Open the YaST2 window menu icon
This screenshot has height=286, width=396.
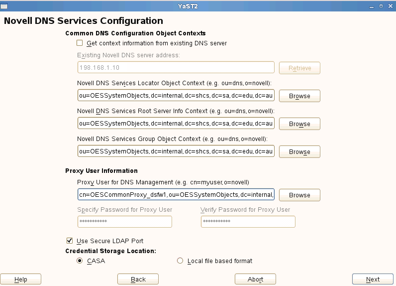pyautogui.click(x=4, y=6)
